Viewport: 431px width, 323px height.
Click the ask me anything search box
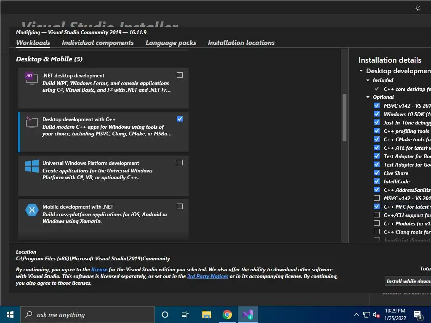[88, 315]
